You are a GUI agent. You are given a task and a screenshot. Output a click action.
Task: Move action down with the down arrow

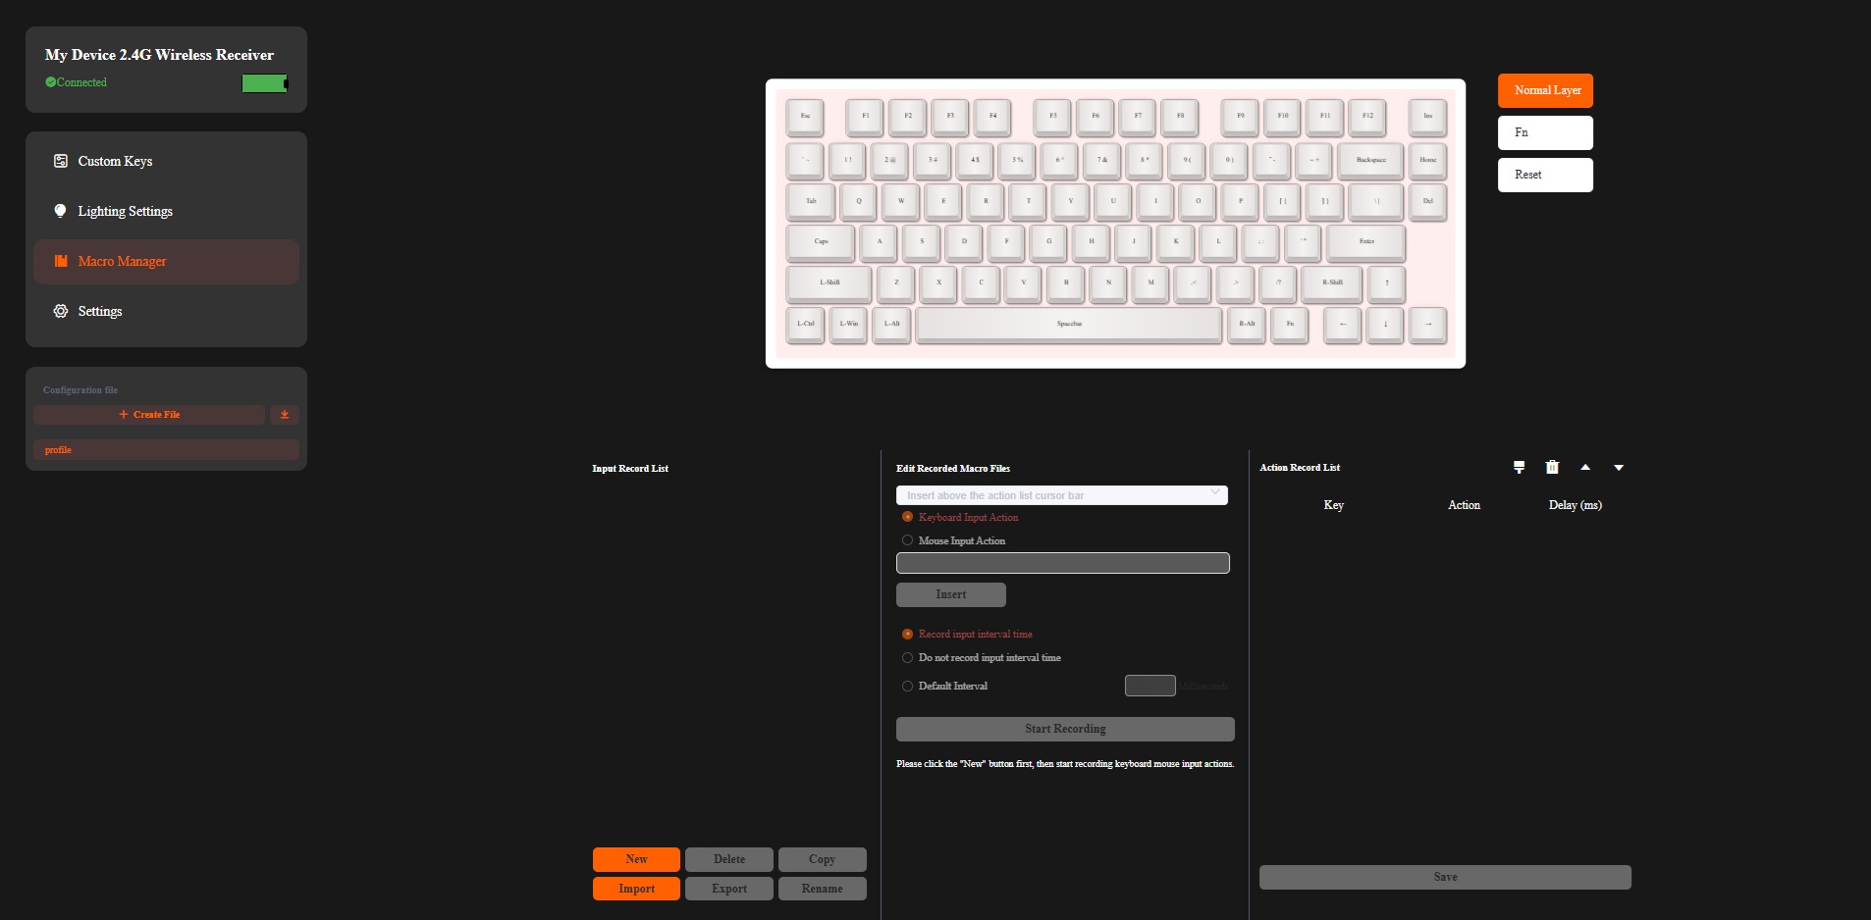tap(1619, 468)
